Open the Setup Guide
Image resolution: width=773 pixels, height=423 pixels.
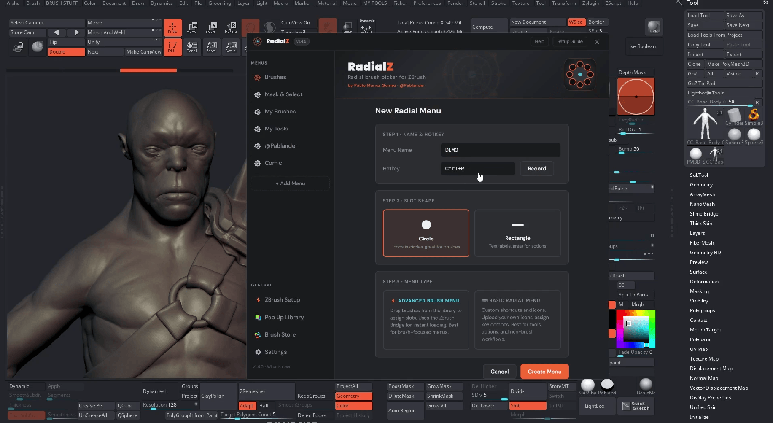[x=570, y=41]
